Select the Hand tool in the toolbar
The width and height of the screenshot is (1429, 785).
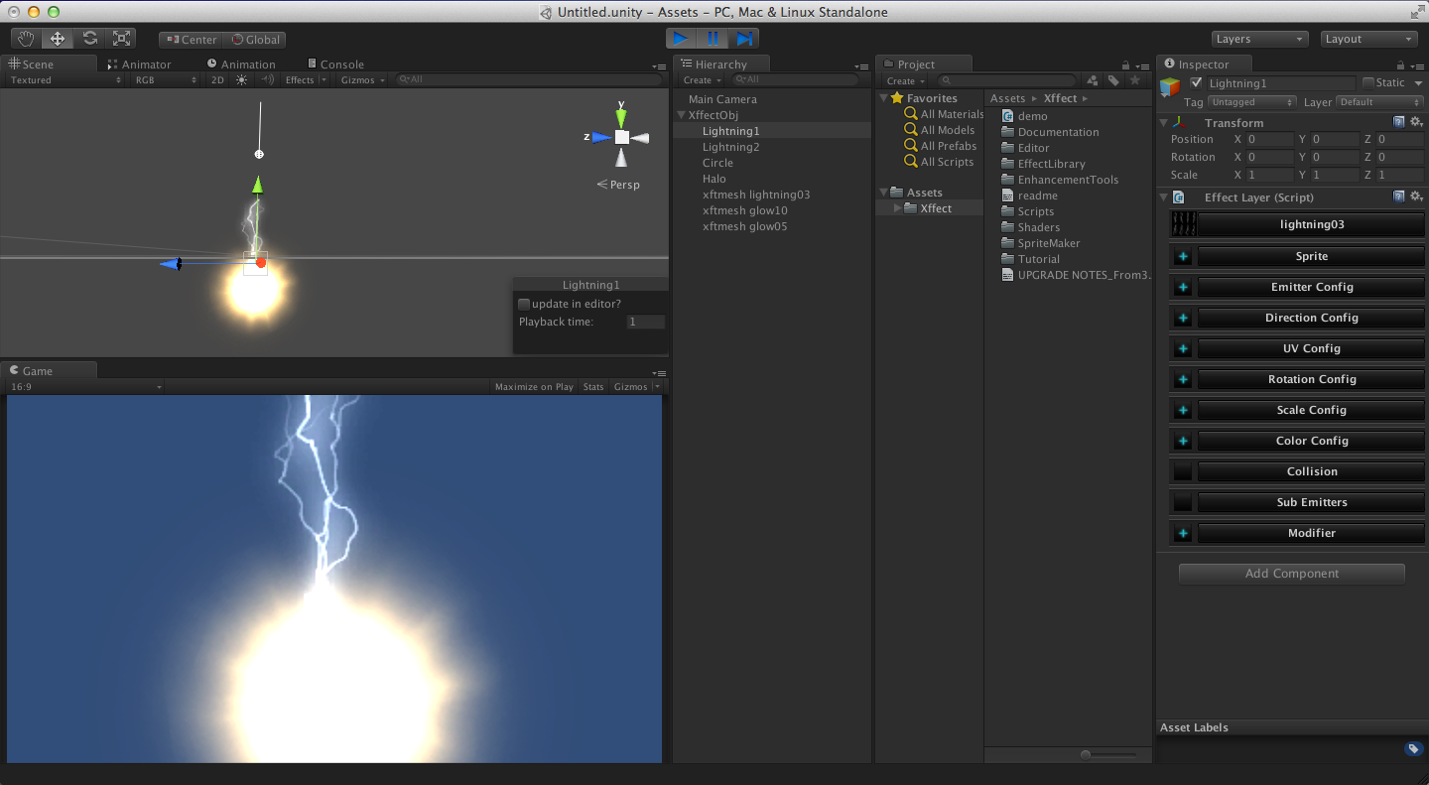[26, 39]
